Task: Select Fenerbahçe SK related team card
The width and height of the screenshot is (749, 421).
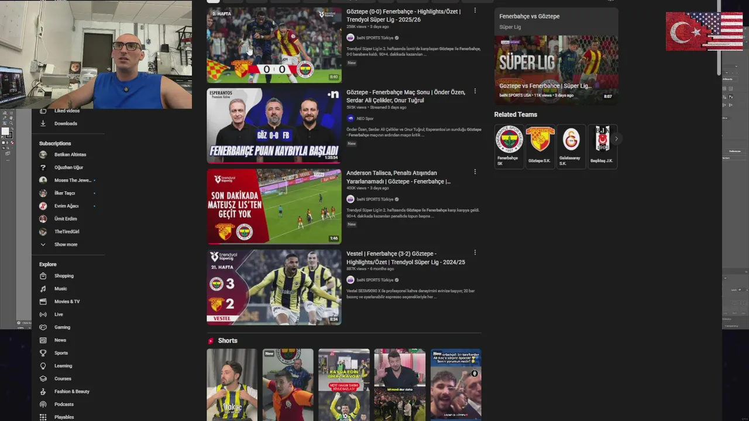Action: coord(509,146)
